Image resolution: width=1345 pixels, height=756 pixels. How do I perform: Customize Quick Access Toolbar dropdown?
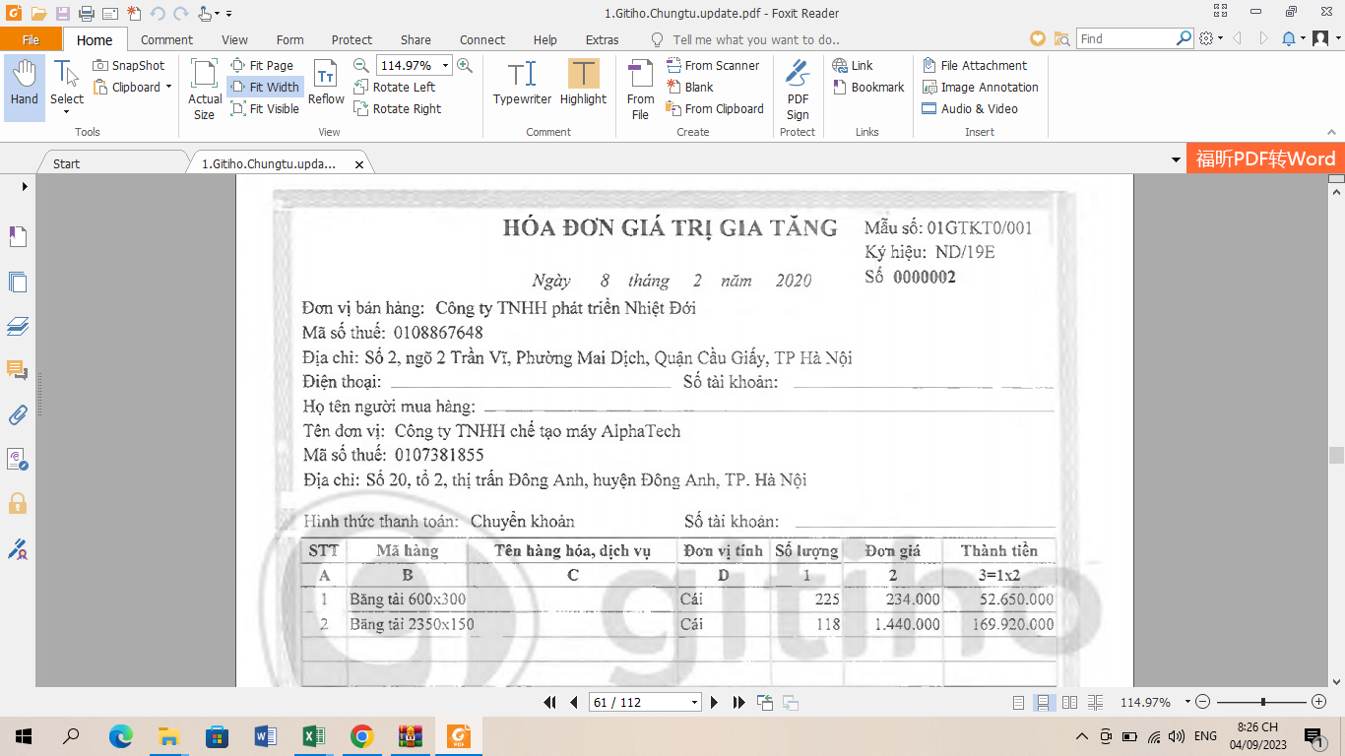[x=228, y=14]
